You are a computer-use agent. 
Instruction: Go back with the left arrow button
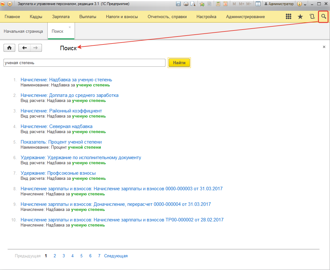point(24,48)
